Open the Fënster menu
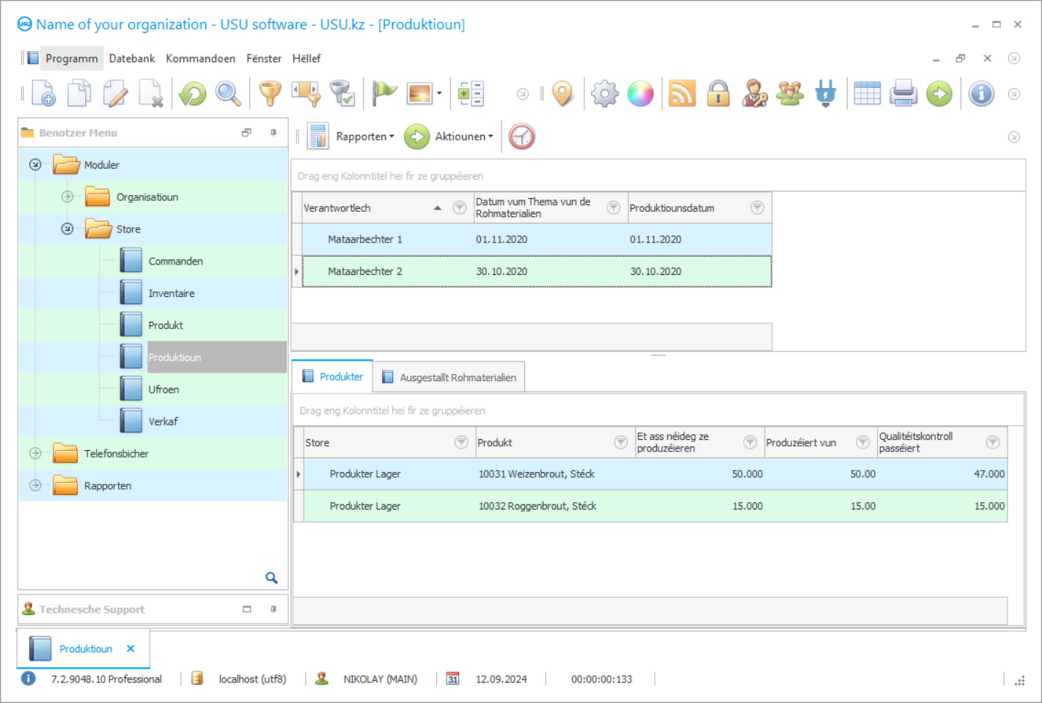The width and height of the screenshot is (1042, 703). click(264, 59)
